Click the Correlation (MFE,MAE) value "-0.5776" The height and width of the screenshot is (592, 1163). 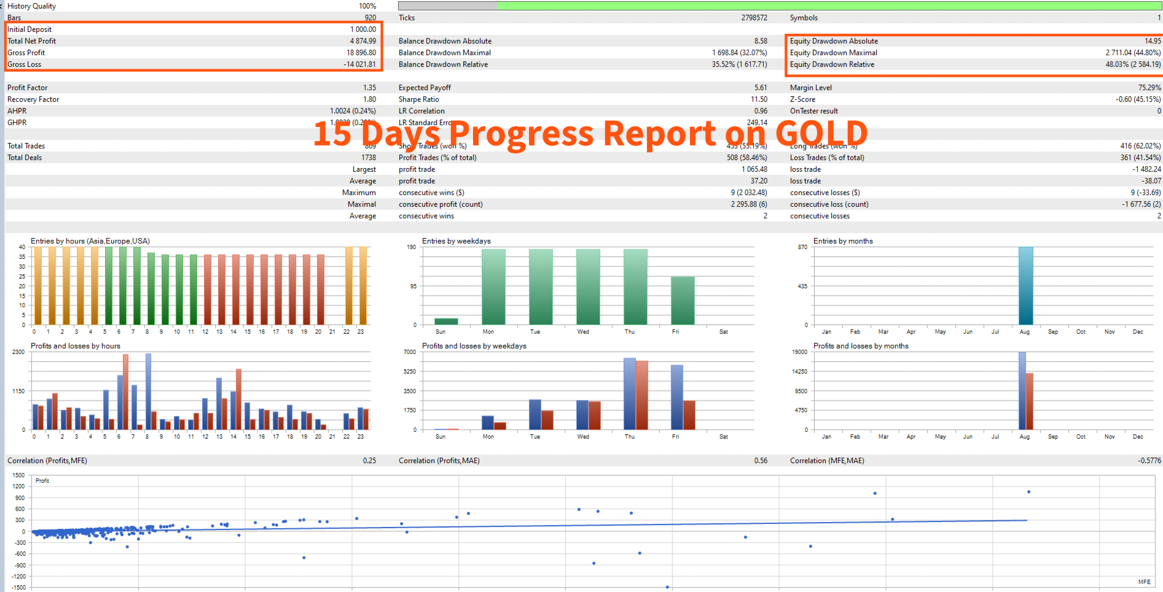click(1149, 461)
